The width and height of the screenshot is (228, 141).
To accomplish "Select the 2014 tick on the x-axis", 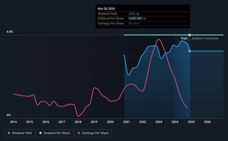I will 14,122.
